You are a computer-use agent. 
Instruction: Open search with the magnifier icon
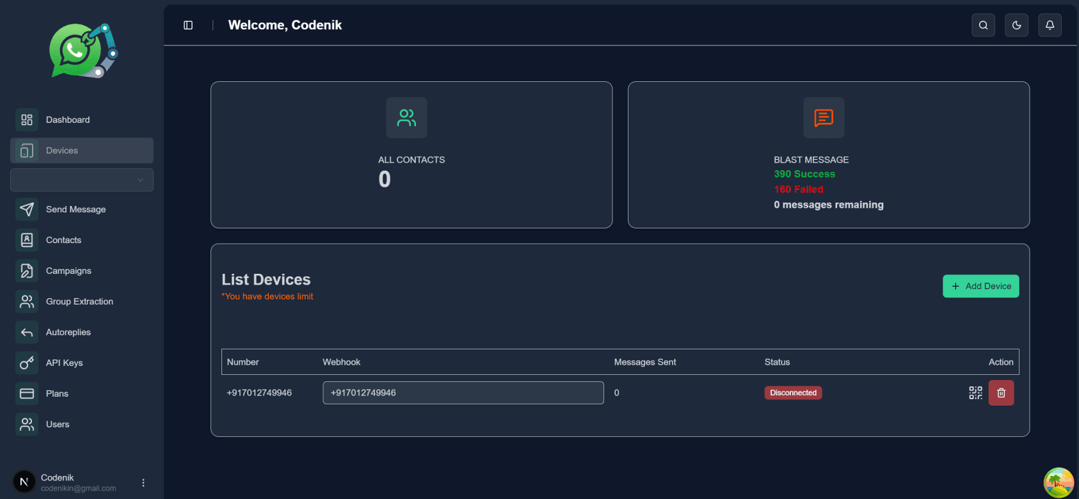(x=983, y=25)
